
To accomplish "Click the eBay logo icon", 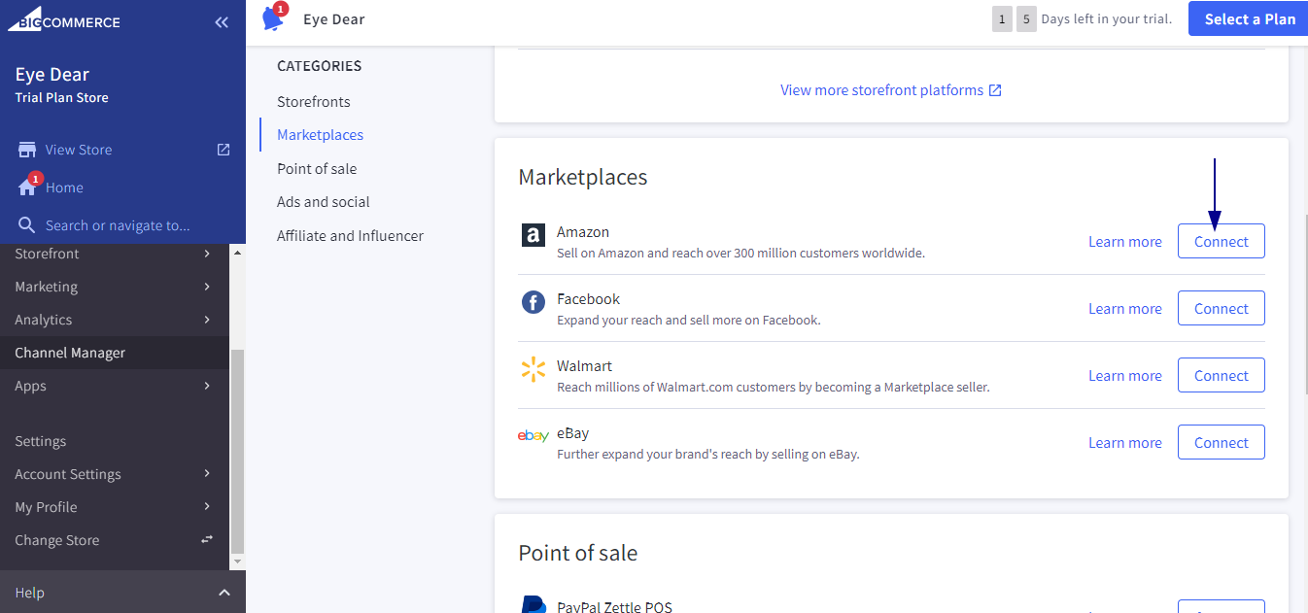I will click(x=534, y=436).
